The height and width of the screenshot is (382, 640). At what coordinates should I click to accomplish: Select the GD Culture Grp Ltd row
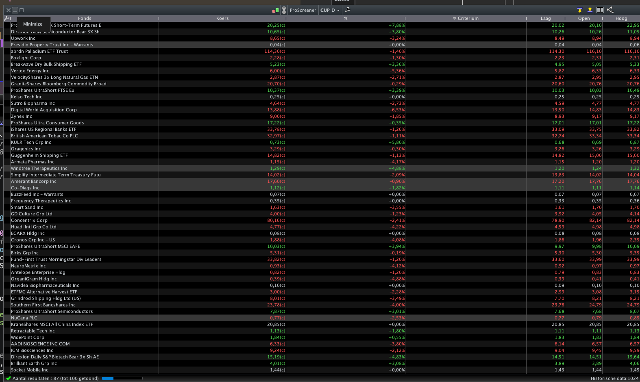[x=322, y=214]
